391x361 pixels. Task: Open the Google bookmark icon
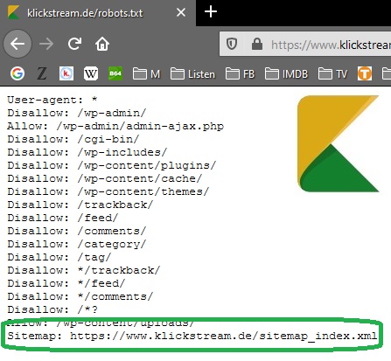[x=17, y=73]
